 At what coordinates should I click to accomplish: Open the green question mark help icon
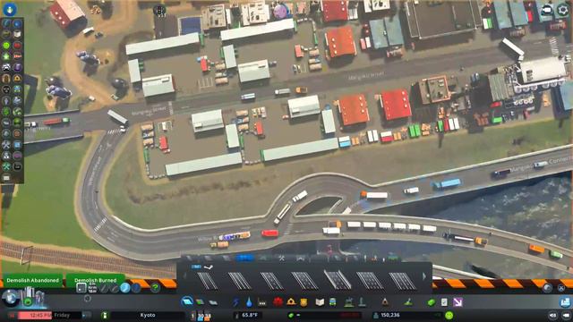pos(155,288)
